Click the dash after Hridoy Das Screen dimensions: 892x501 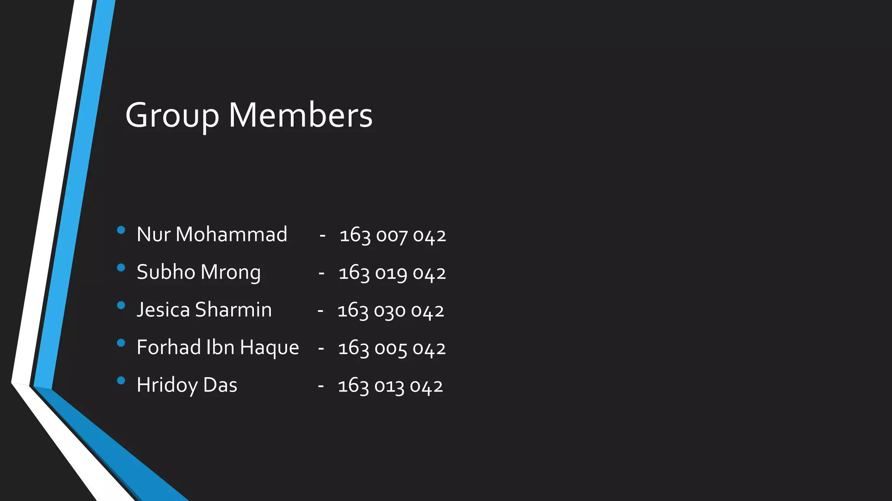(321, 387)
